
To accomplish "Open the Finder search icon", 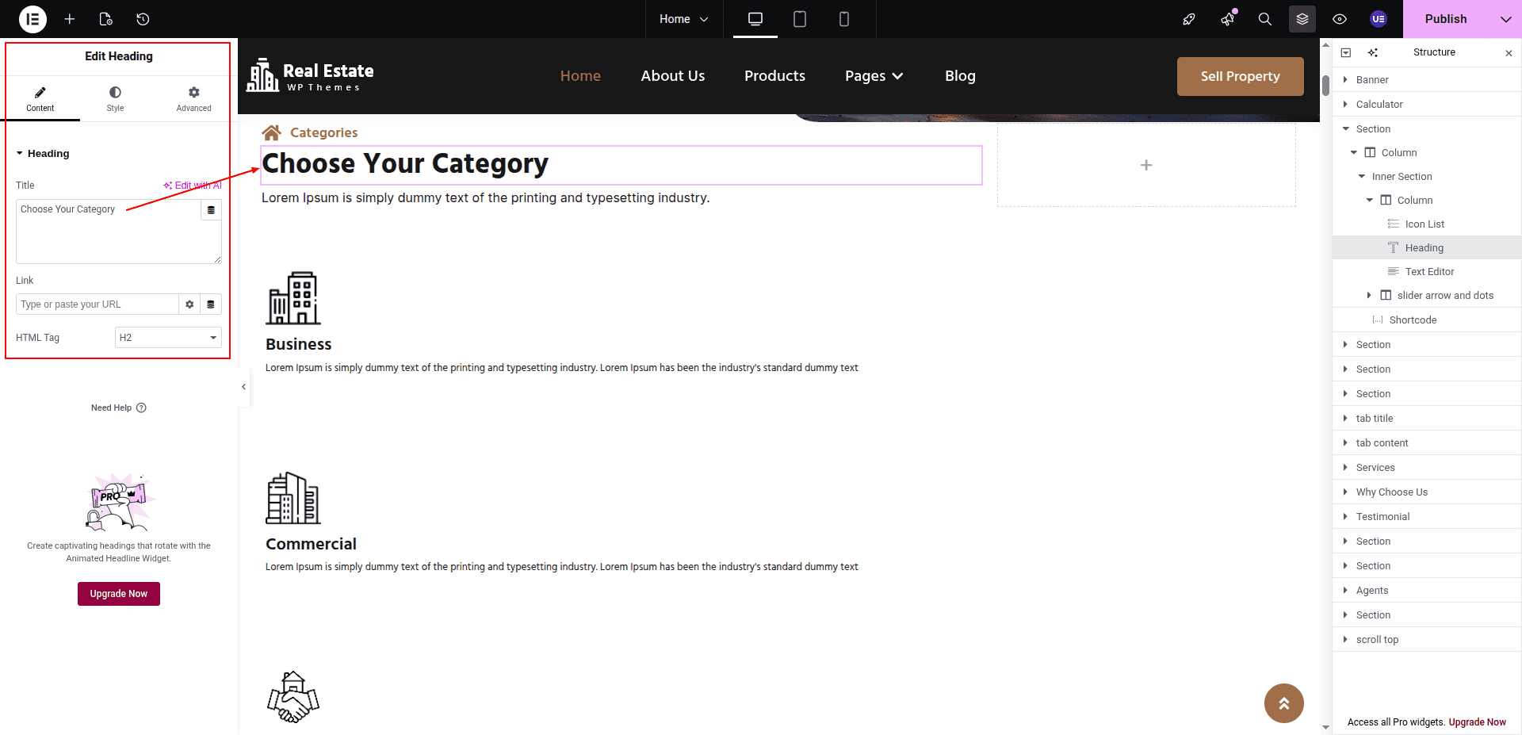I will [1265, 19].
